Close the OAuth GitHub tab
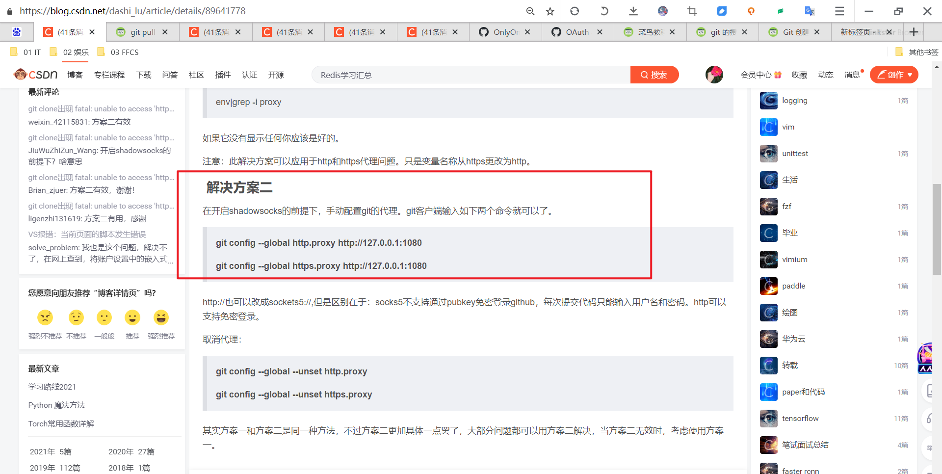942x474 pixels. coord(600,32)
